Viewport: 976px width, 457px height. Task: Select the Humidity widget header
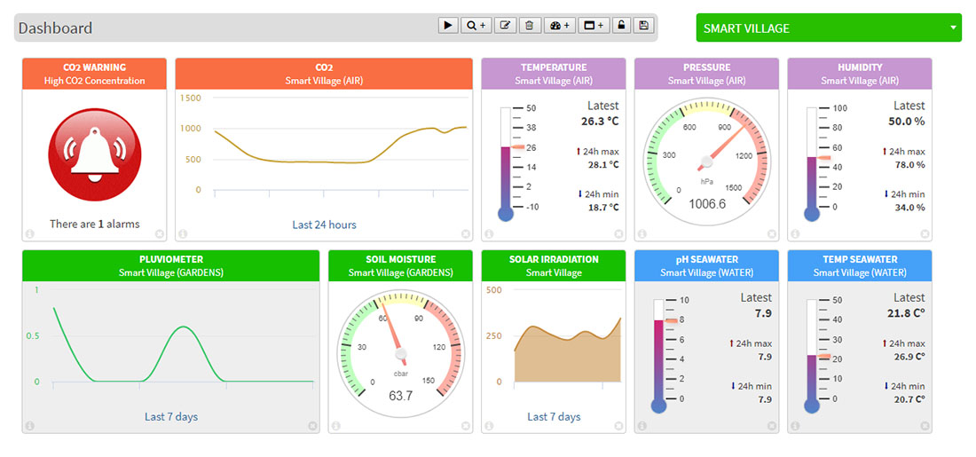click(x=859, y=74)
